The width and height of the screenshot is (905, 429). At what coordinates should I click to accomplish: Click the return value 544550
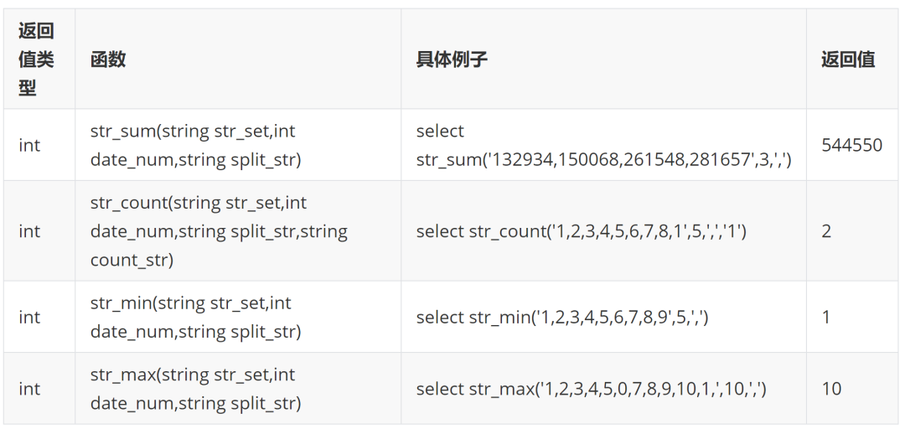[x=851, y=145]
